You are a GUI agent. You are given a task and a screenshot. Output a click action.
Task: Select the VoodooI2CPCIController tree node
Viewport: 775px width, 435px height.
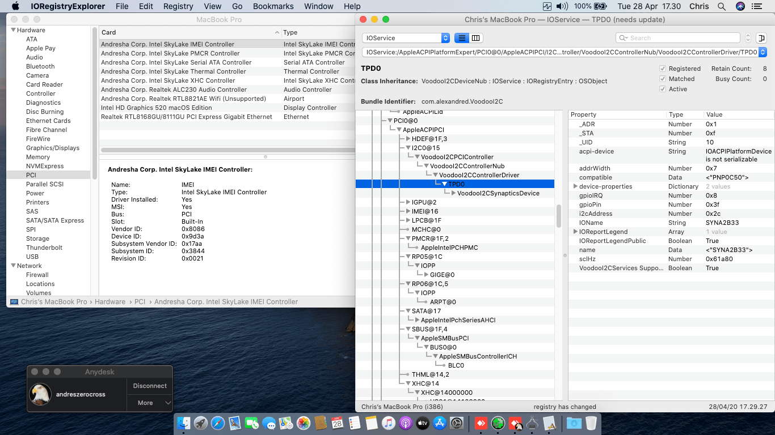pyautogui.click(x=457, y=157)
